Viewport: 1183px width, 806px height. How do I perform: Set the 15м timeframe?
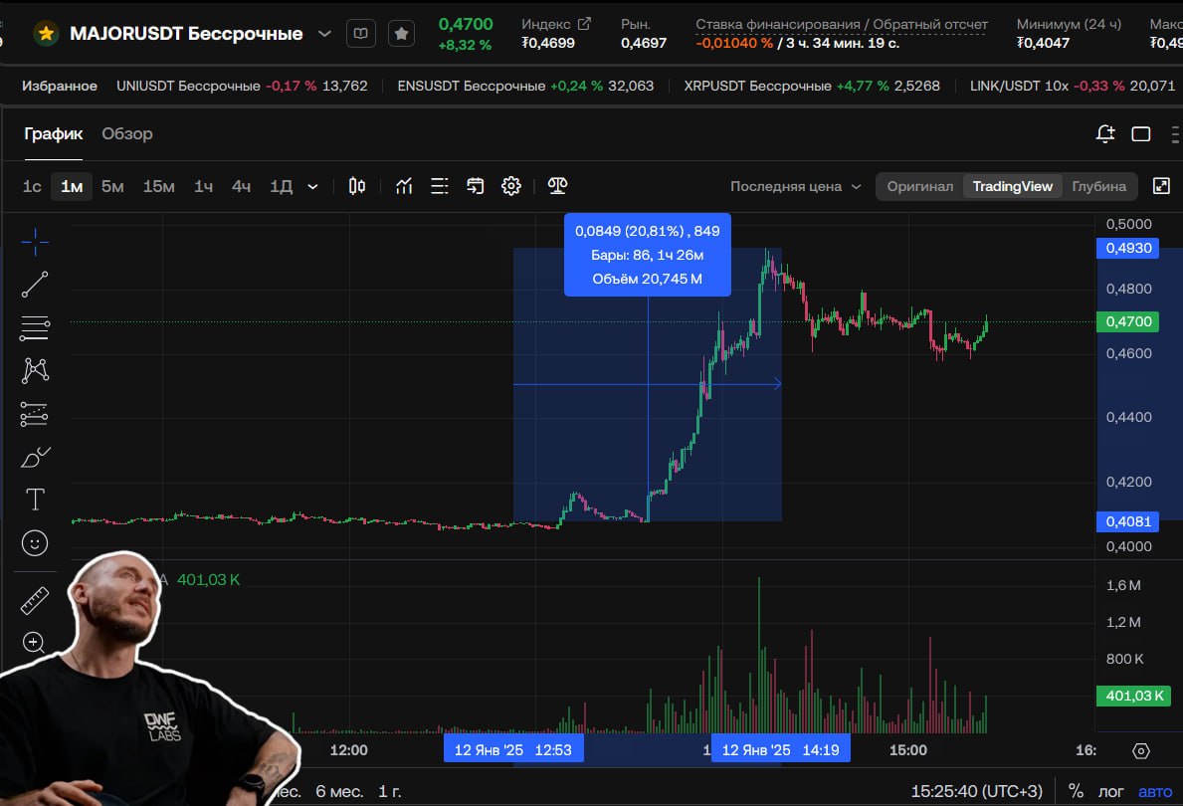pos(158,186)
